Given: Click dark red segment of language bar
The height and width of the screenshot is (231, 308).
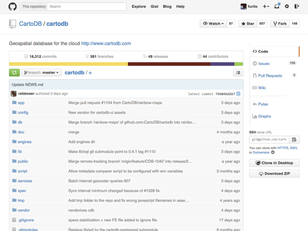Looking at the screenshot, I should tap(169, 64).
